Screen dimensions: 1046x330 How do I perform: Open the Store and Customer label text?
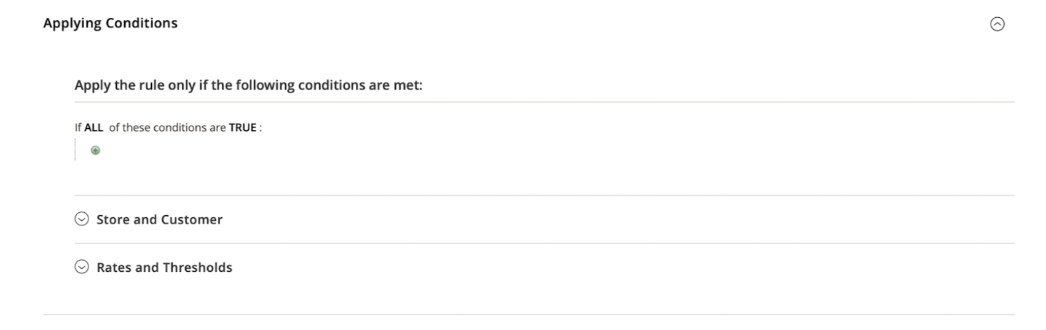click(x=160, y=220)
